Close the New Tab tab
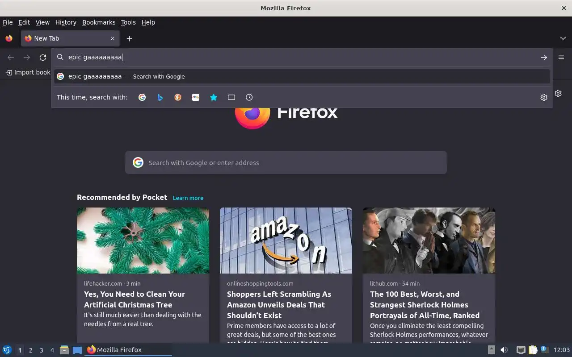This screenshot has width=572, height=357. point(113,38)
